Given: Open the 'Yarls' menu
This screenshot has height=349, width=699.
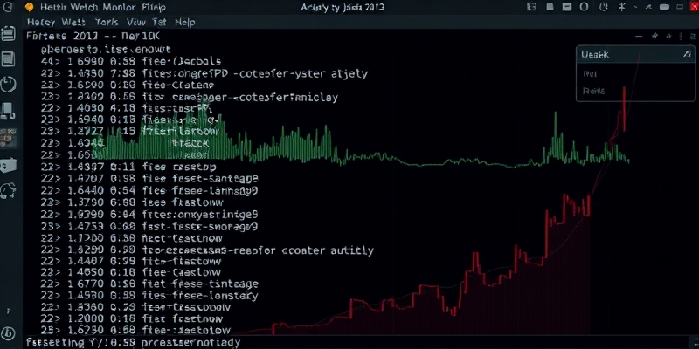Looking at the screenshot, I should point(107,23).
